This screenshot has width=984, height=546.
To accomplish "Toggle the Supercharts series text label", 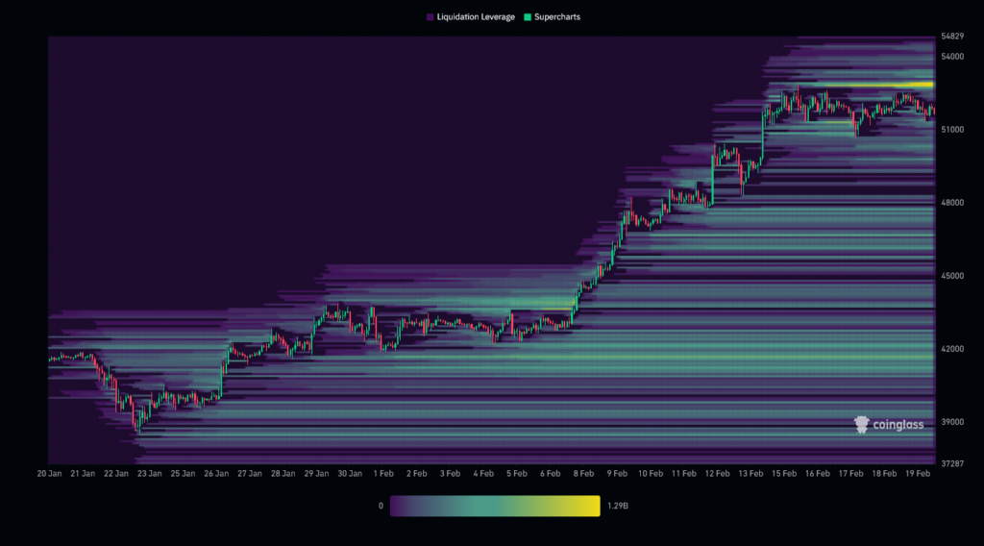I will pos(557,17).
